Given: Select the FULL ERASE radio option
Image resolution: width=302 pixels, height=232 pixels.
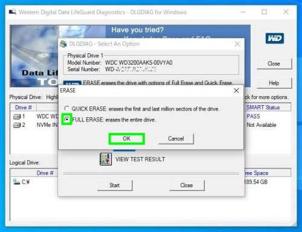Looking at the screenshot, I should pos(66,120).
